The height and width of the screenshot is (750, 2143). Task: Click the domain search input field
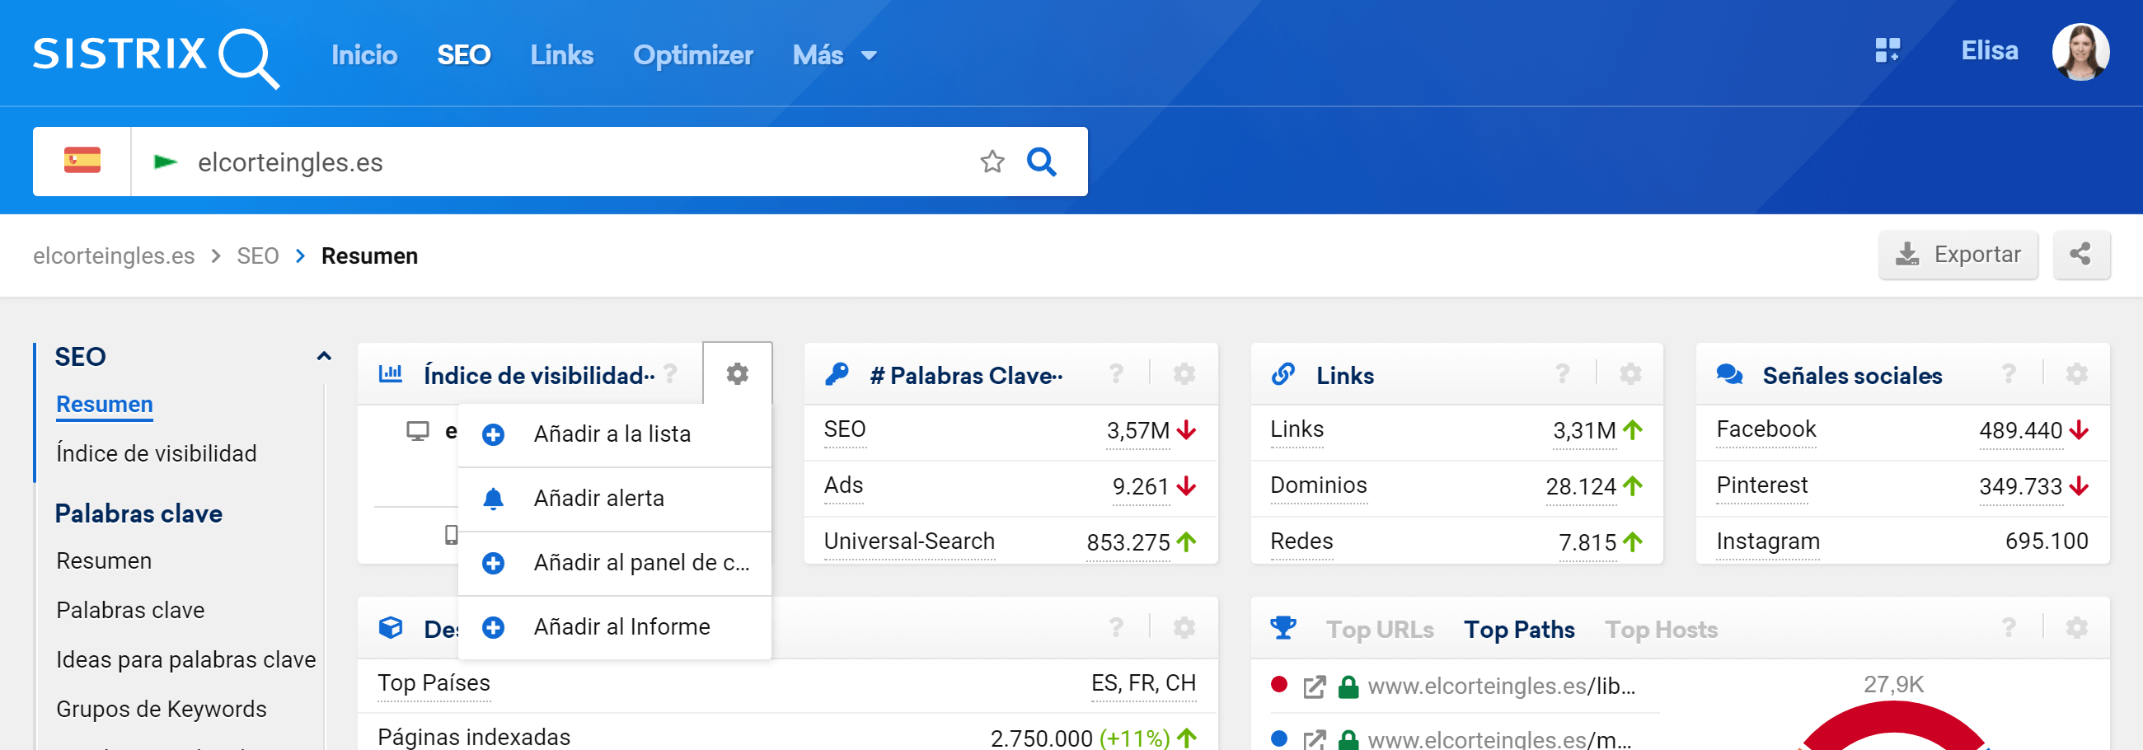point(574,162)
